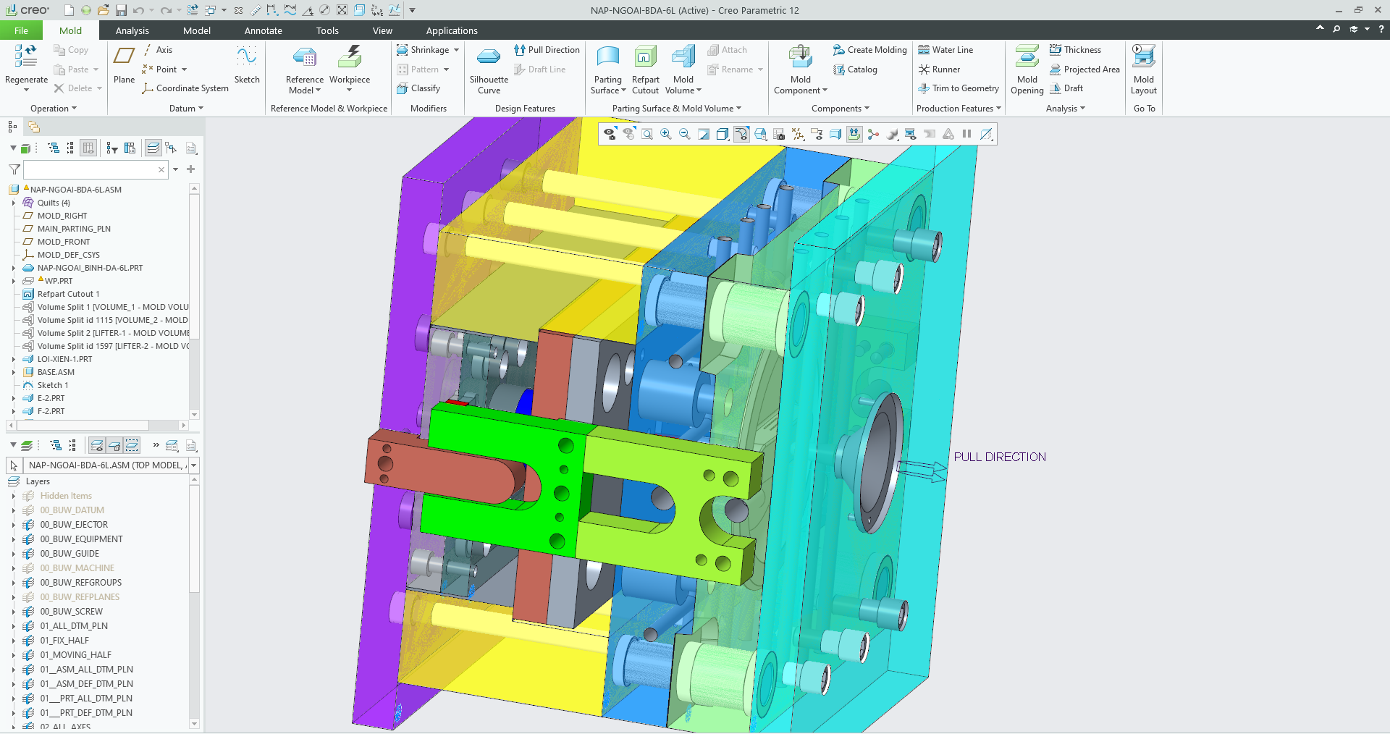The height and width of the screenshot is (734, 1390).
Task: Click the Pull Direction button
Action: pyautogui.click(x=547, y=50)
